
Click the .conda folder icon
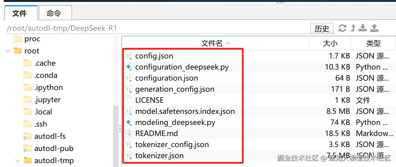pos(28,75)
